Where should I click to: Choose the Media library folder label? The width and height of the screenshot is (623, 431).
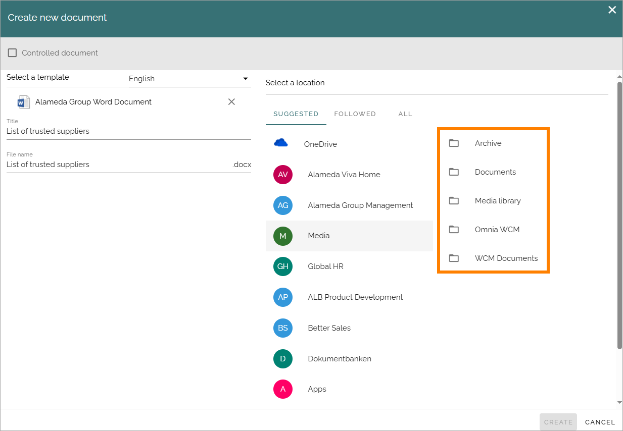(x=498, y=201)
